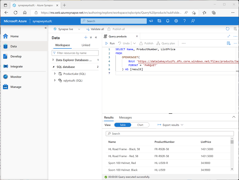239x180 pixels.
Task: Collapse the left navigation sidebar
Action: (46, 28)
